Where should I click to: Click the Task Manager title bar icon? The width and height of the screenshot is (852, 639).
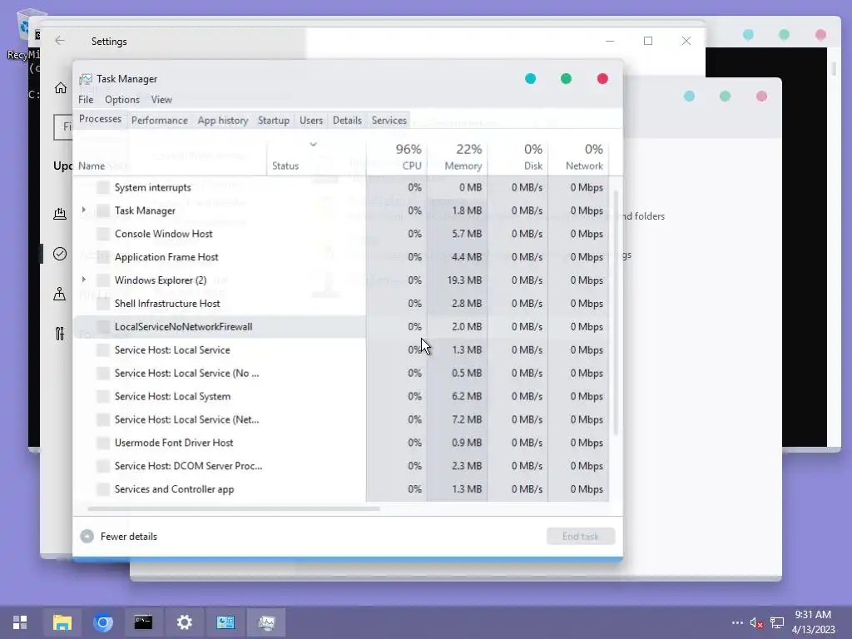[x=86, y=79]
